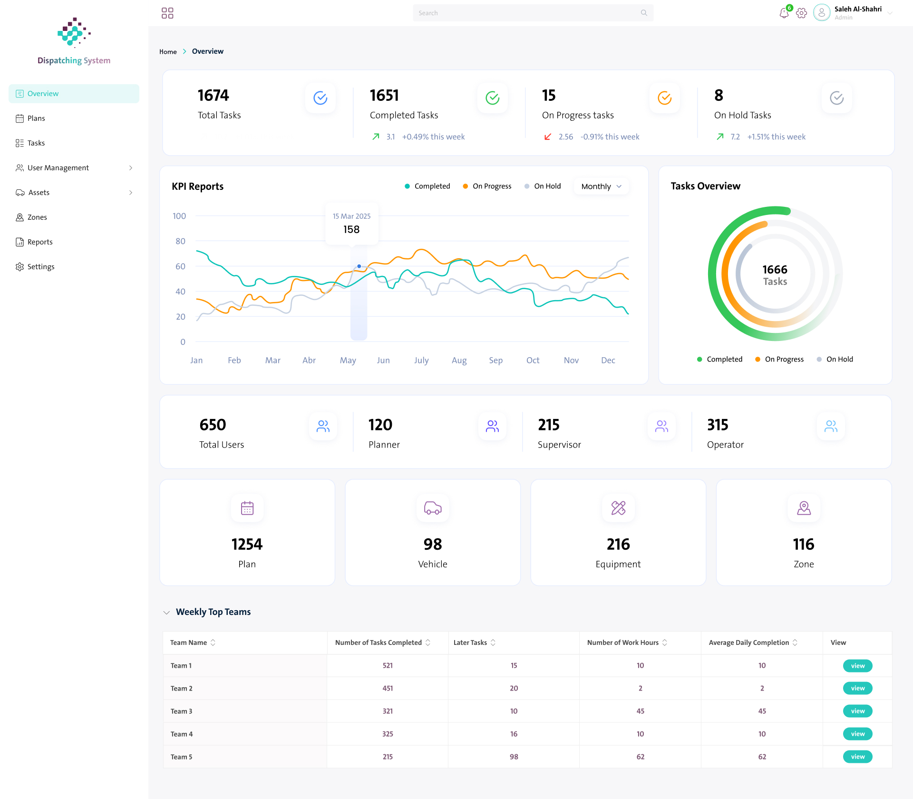The width and height of the screenshot is (913, 799).
Task: Click the Vehicle car icon card
Action: coord(433,508)
